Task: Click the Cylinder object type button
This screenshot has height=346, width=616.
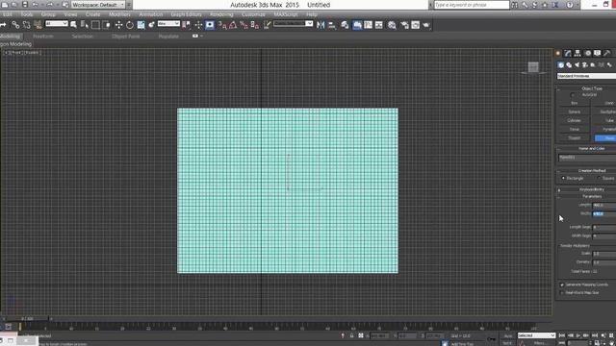Action: coord(575,120)
